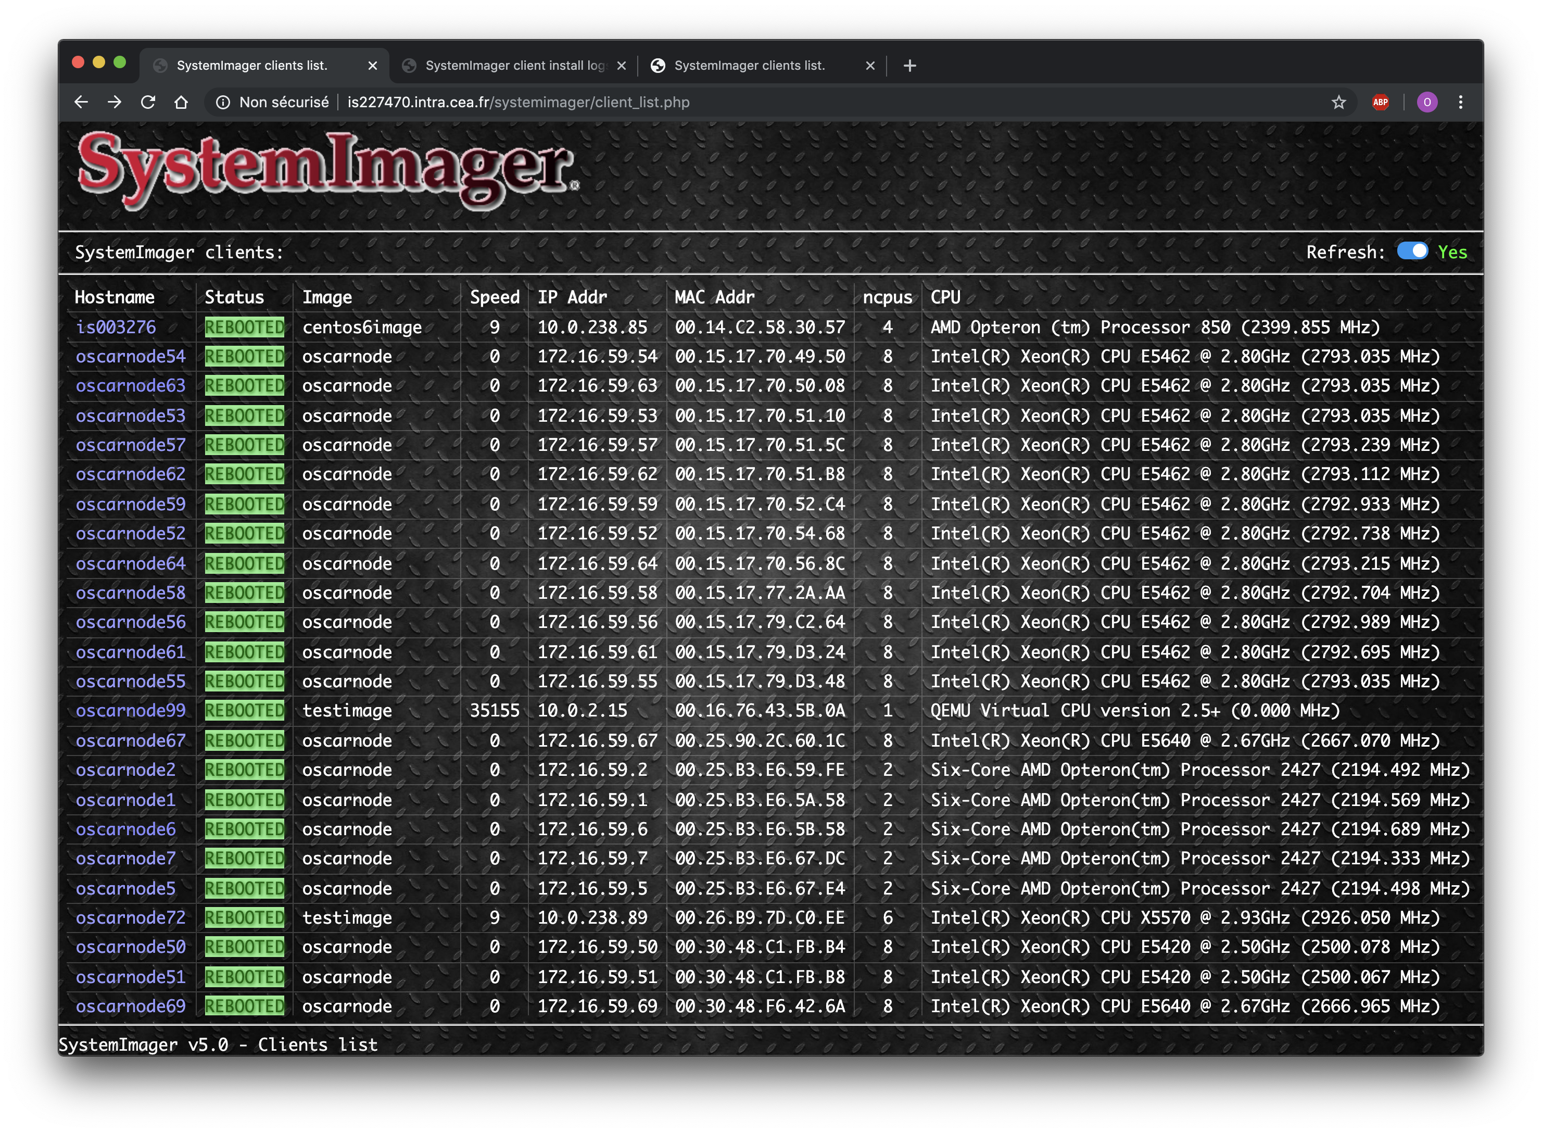Open host oscarnode54 link
This screenshot has height=1133, width=1542.
[130, 357]
